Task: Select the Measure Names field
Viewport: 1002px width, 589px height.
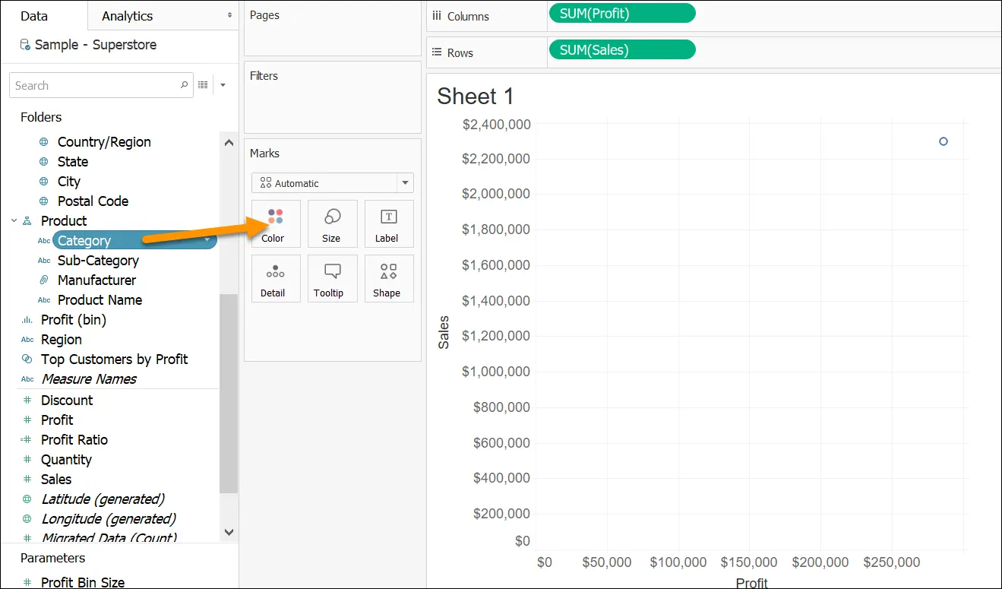Action: tap(89, 379)
